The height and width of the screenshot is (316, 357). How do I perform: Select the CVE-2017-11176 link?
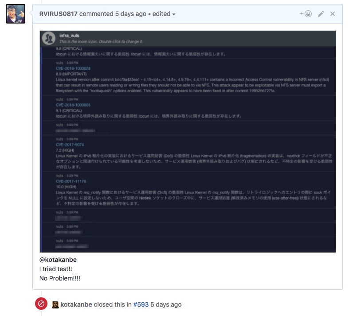(x=71, y=181)
